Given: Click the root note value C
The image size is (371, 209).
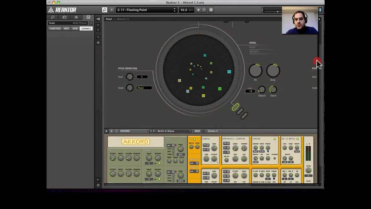Looking at the screenshot, I should point(142,77).
